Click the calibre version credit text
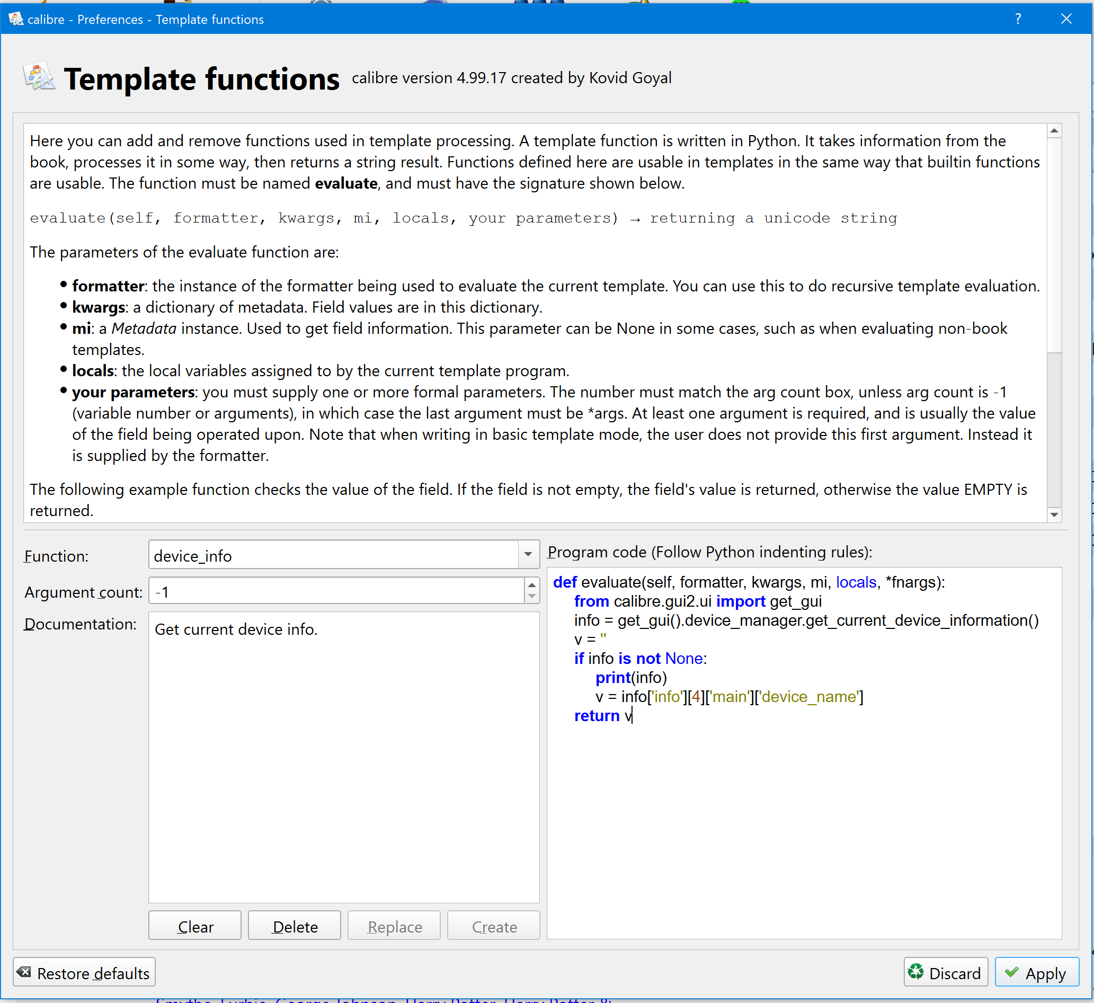1094x1003 pixels. point(511,77)
